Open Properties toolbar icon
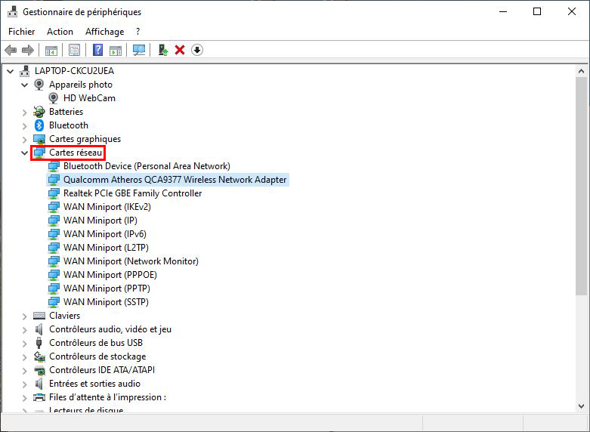The image size is (590, 432). (75, 50)
